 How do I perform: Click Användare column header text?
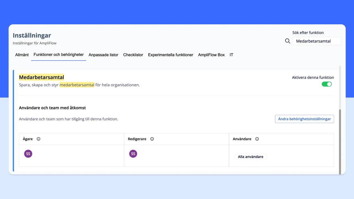(242, 139)
